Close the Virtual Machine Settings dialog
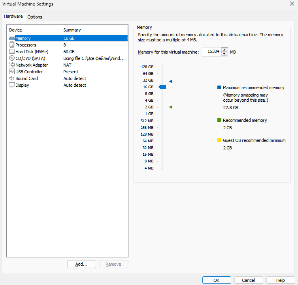298x285 pixels. tap(292, 4)
